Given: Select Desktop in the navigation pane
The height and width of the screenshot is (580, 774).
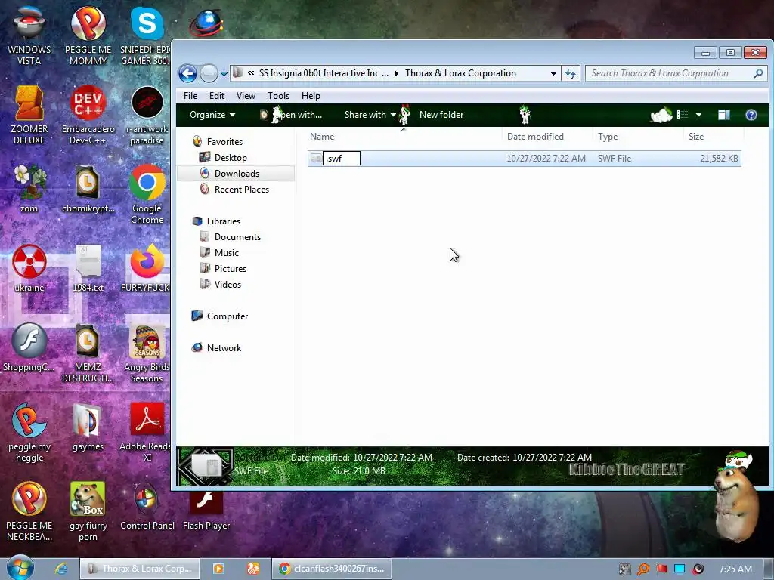Looking at the screenshot, I should [230, 157].
